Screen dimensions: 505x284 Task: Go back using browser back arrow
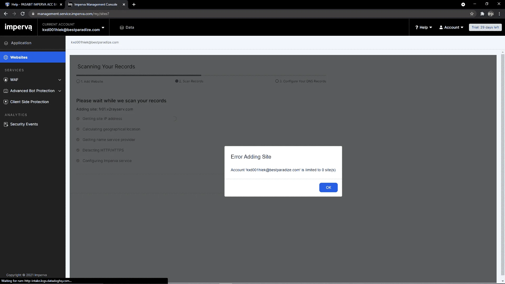[x=6, y=14]
